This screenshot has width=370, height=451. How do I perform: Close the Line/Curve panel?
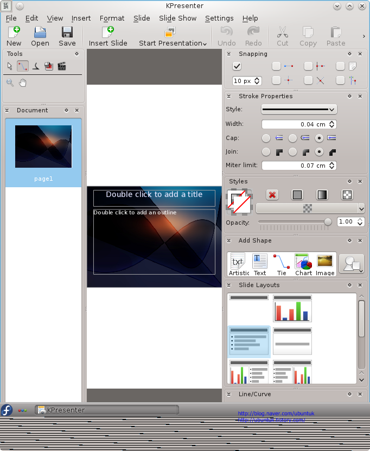(360, 394)
